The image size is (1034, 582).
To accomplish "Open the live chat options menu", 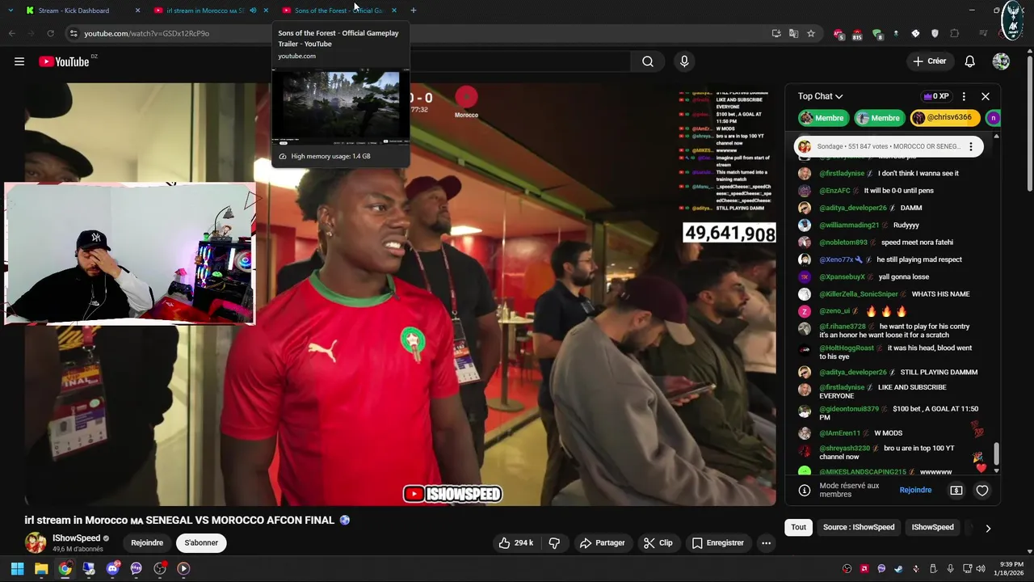I will click(964, 96).
